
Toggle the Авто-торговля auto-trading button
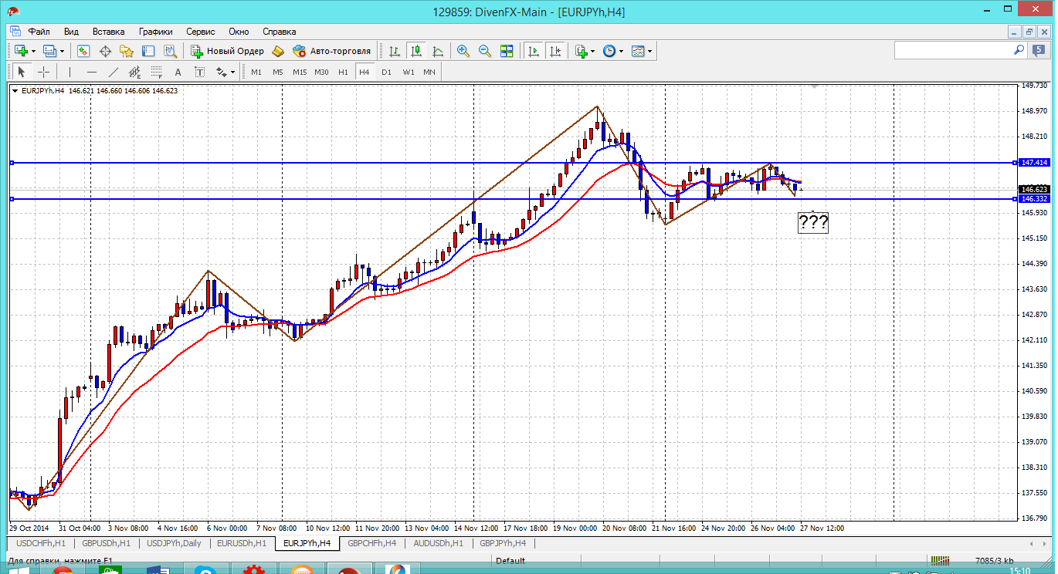(x=331, y=51)
